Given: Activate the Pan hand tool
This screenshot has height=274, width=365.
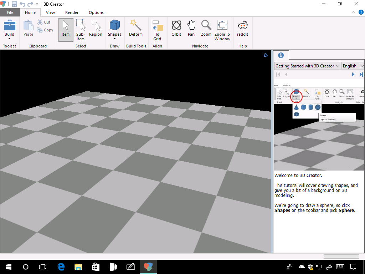Looking at the screenshot, I should (191, 28).
